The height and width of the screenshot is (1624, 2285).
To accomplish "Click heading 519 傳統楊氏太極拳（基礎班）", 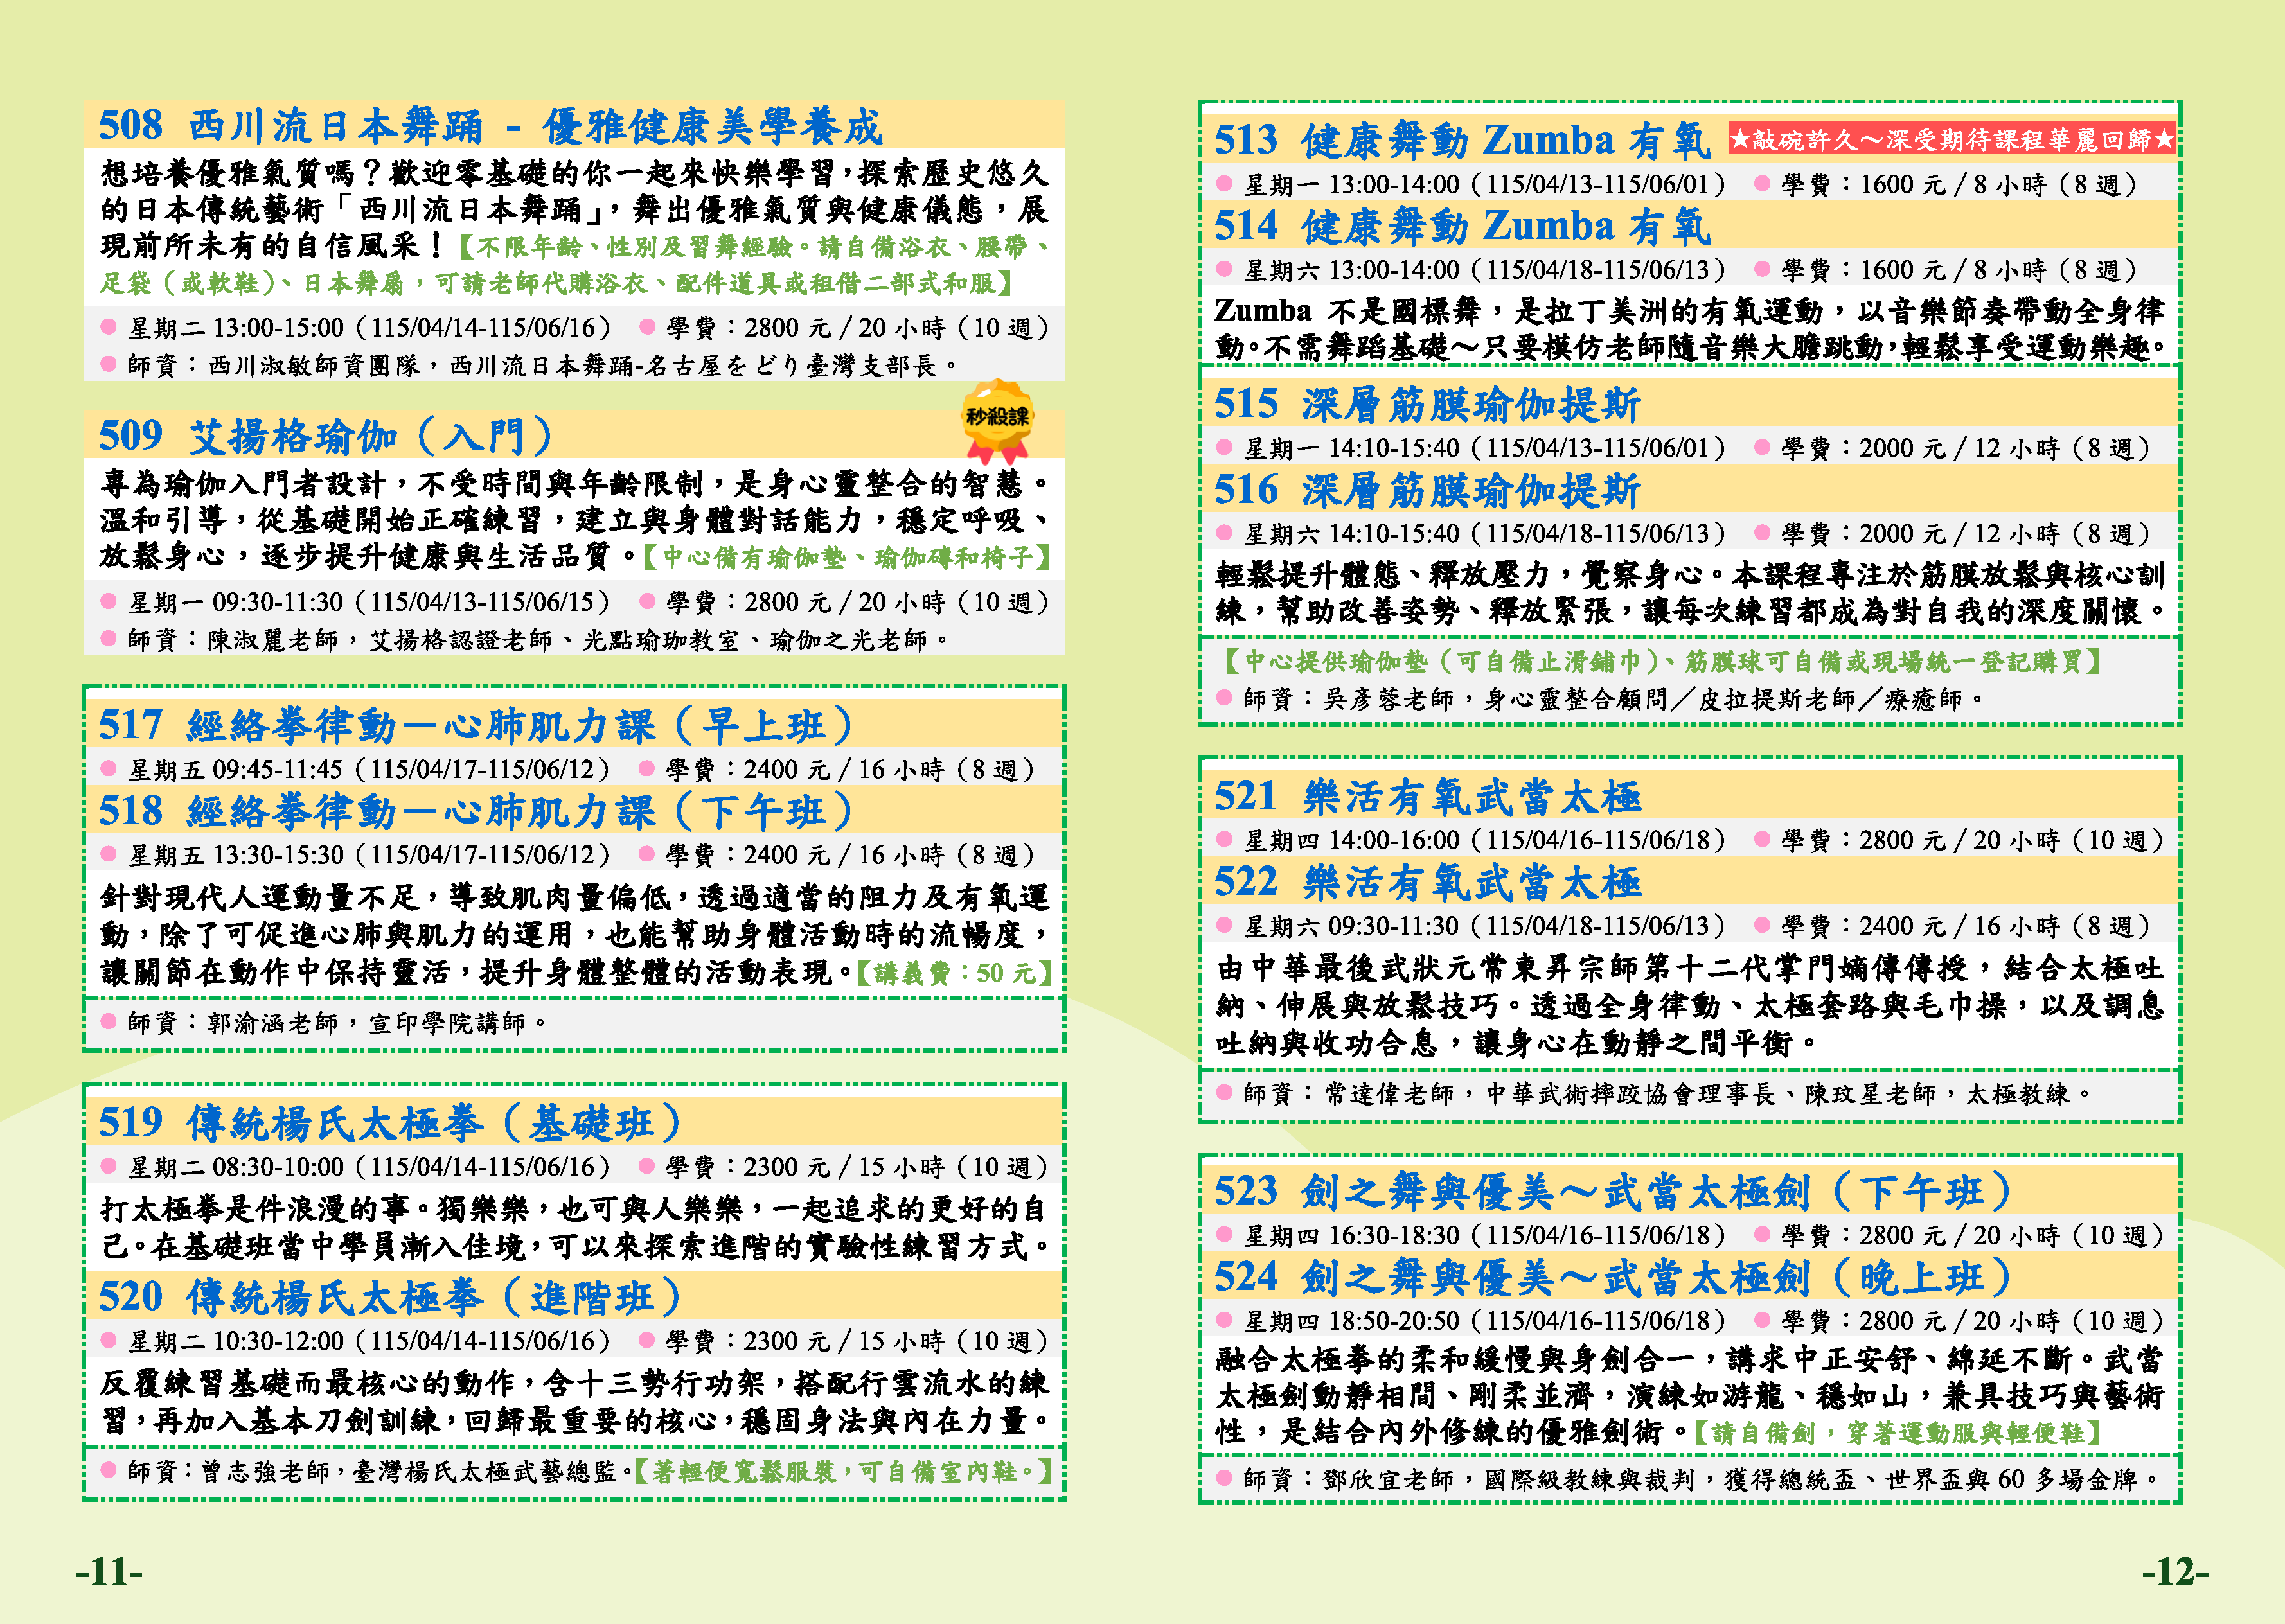I will point(390,1122).
